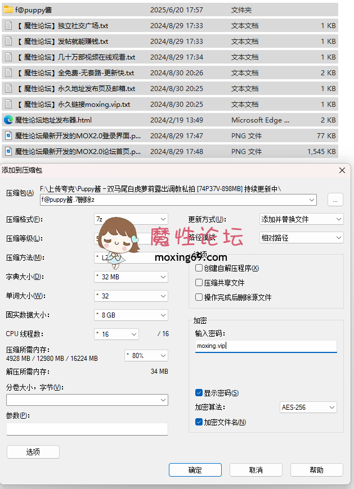Click the 帮助 button
The width and height of the screenshot is (354, 489).
[316, 470]
